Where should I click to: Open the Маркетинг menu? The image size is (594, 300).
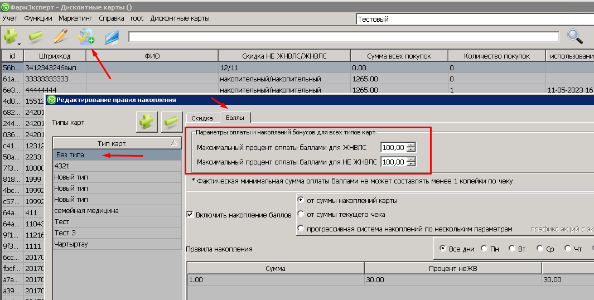click(75, 18)
